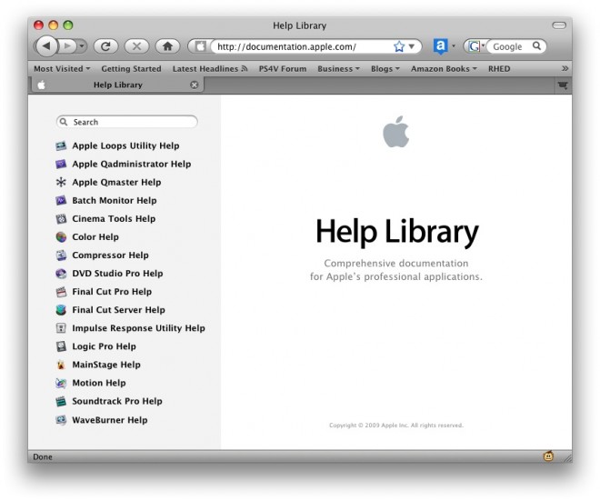600x501 pixels.
Task: Click the Cinema Tools icon
Action: 61,219
